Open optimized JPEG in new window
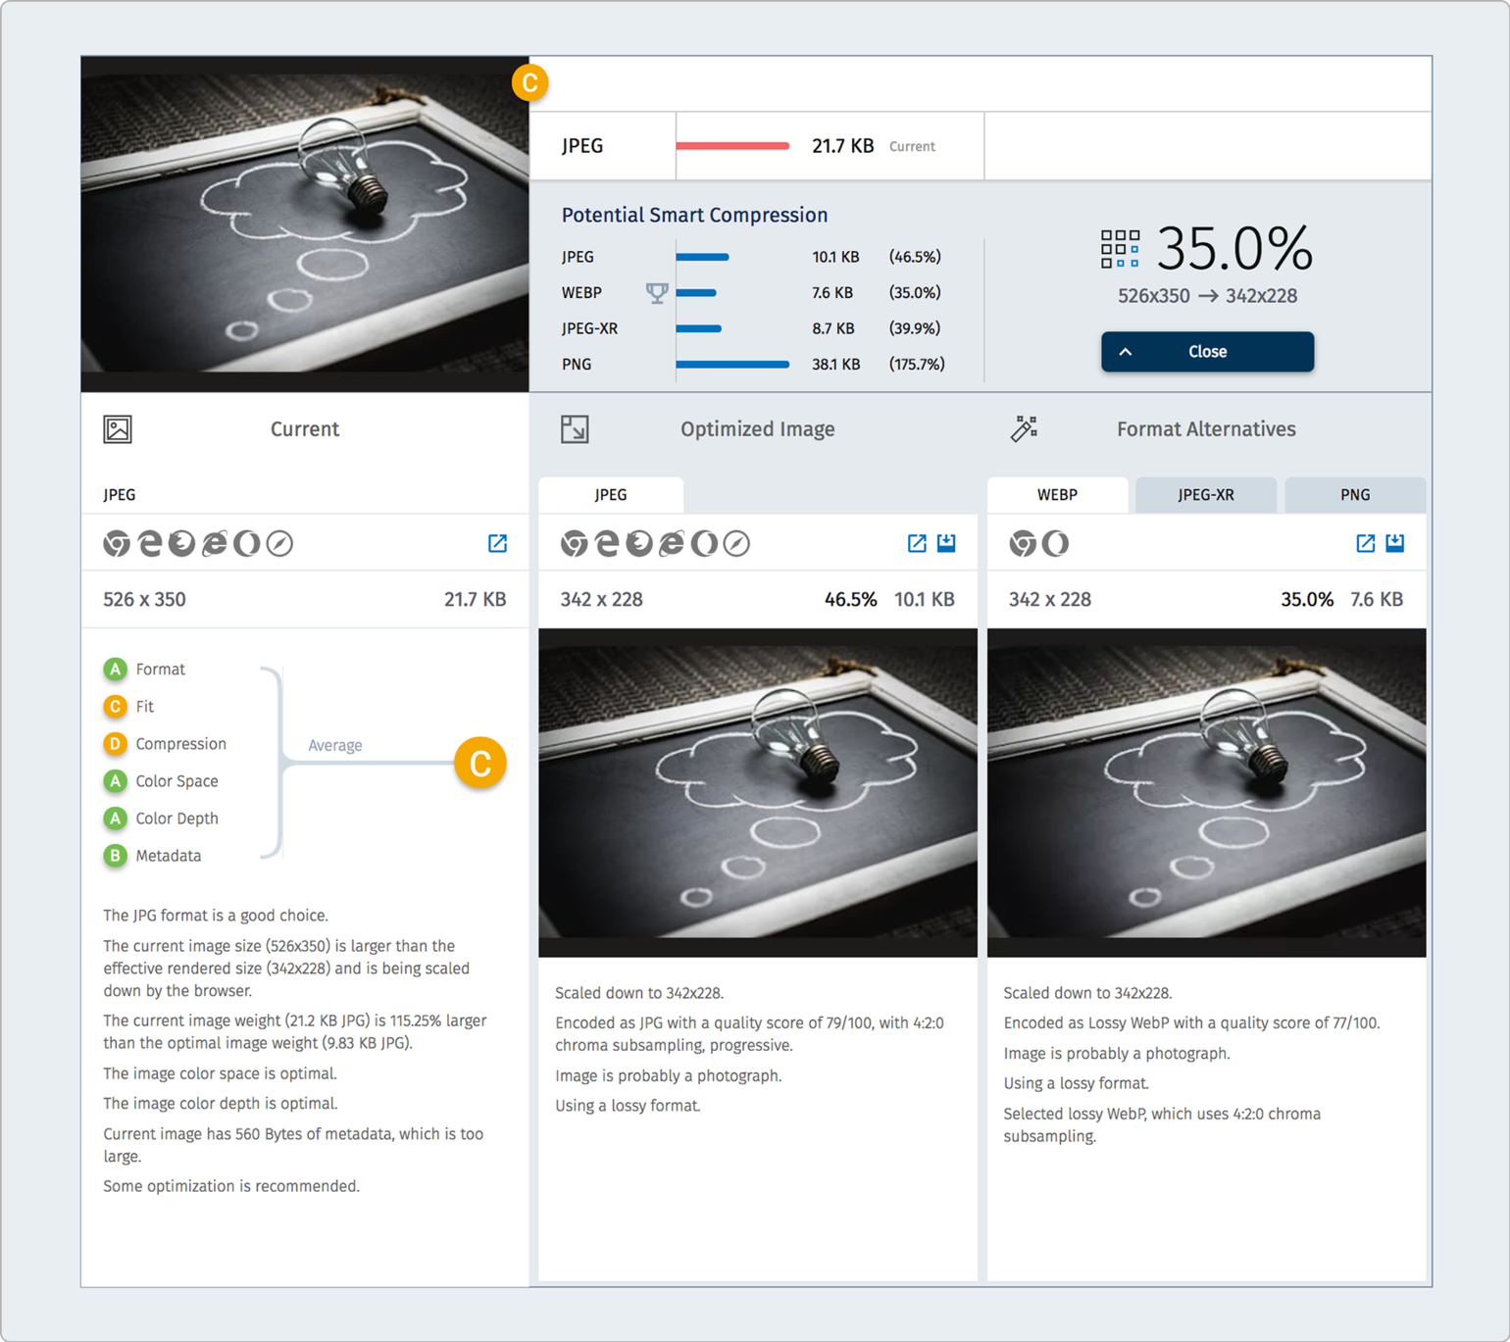The width and height of the screenshot is (1510, 1342). point(917,543)
